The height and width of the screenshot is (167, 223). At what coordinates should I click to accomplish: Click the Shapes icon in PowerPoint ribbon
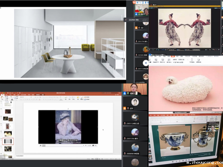click(x=70, y=97)
